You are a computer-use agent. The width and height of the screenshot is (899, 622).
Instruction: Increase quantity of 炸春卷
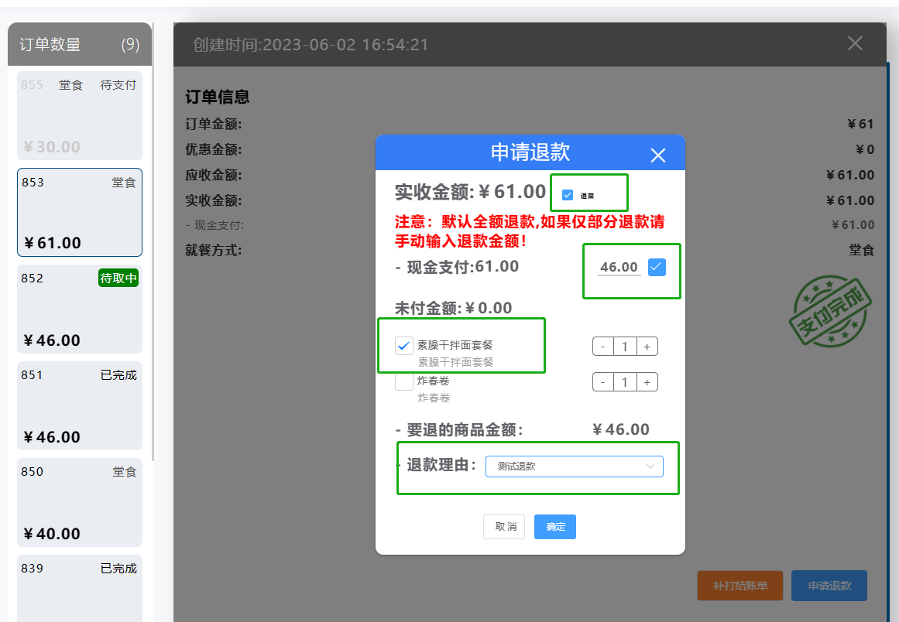(x=647, y=381)
